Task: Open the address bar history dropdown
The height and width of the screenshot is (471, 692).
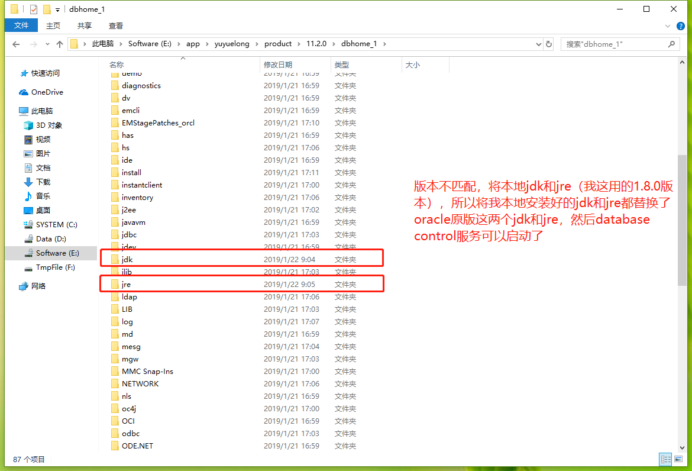Action: point(538,44)
